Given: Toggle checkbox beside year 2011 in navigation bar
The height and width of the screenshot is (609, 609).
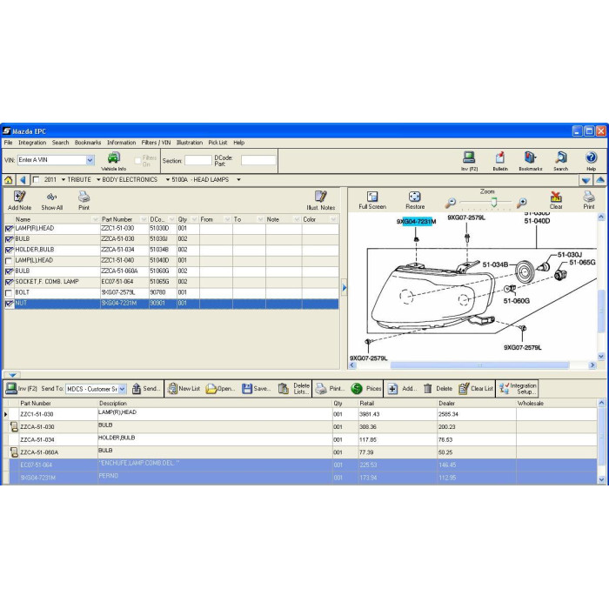Looking at the screenshot, I should pyautogui.click(x=37, y=179).
